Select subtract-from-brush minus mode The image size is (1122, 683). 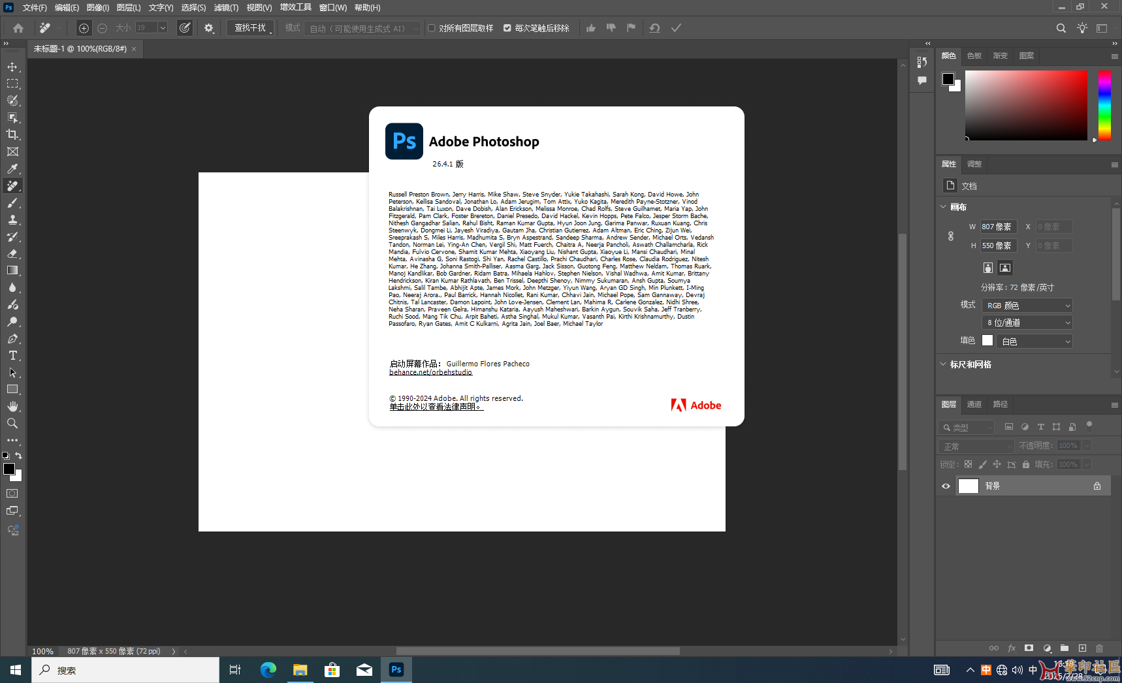click(102, 28)
